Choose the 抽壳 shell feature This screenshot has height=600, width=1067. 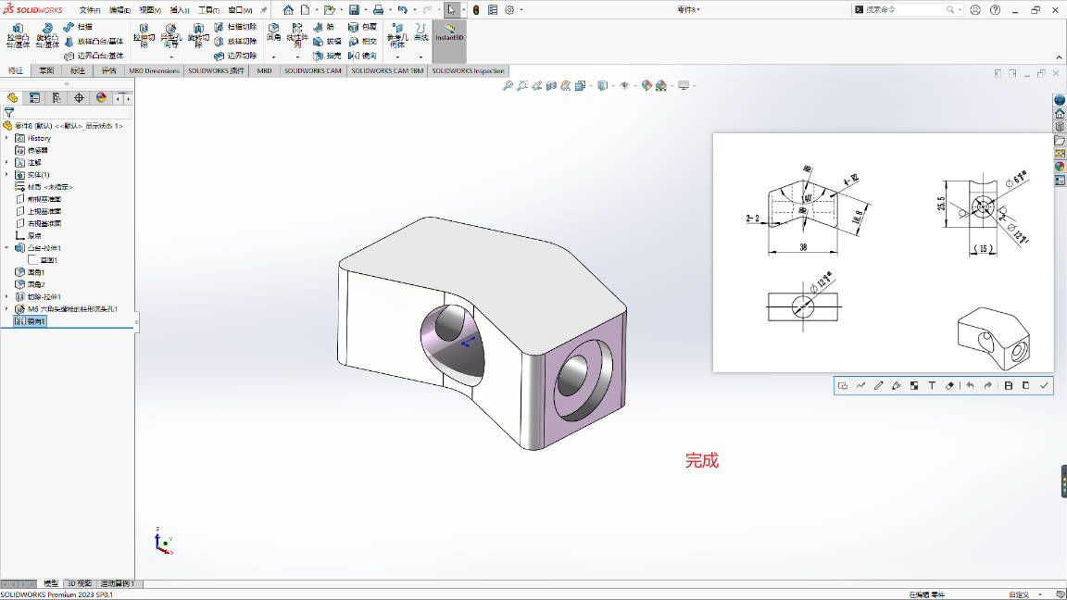tap(327, 56)
